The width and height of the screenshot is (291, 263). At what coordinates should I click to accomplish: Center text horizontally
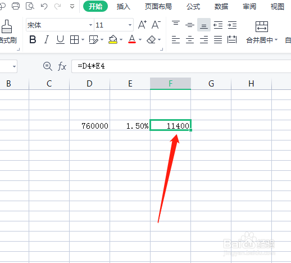[x=190, y=39]
